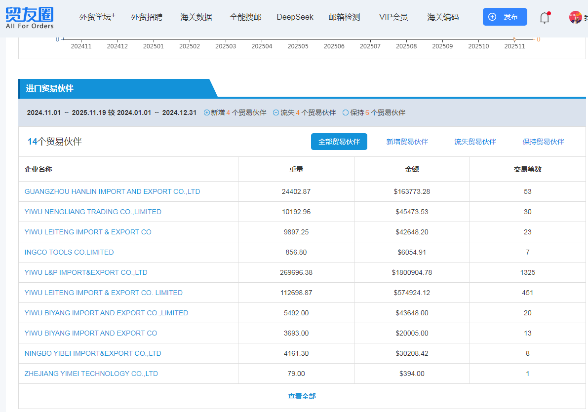This screenshot has width=588, height=412.
Task: Switch to 保持贸易伙伴 tab
Action: pyautogui.click(x=543, y=142)
